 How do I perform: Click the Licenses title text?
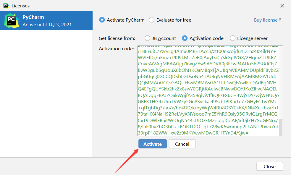(21, 6)
